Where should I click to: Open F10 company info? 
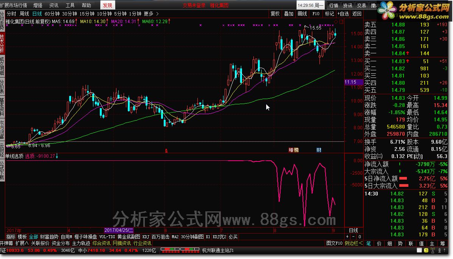[316, 14]
